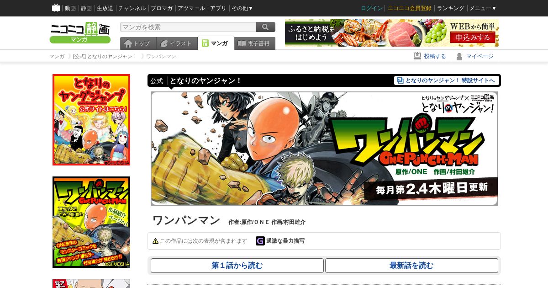Click 第１話から読む button
This screenshot has height=288, width=548.
point(237,266)
